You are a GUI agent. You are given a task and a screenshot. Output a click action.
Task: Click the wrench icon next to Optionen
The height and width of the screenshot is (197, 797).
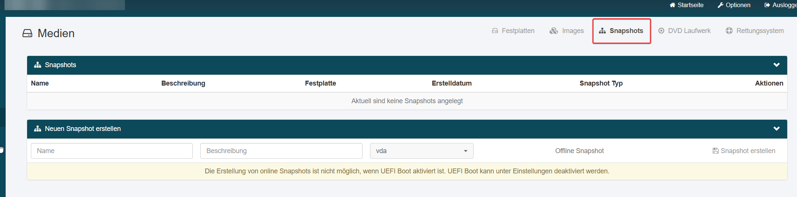click(721, 5)
